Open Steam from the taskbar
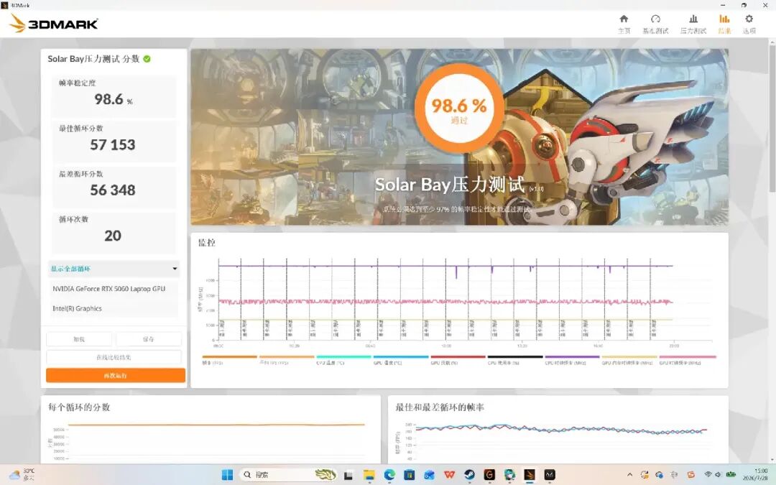 pos(469,475)
